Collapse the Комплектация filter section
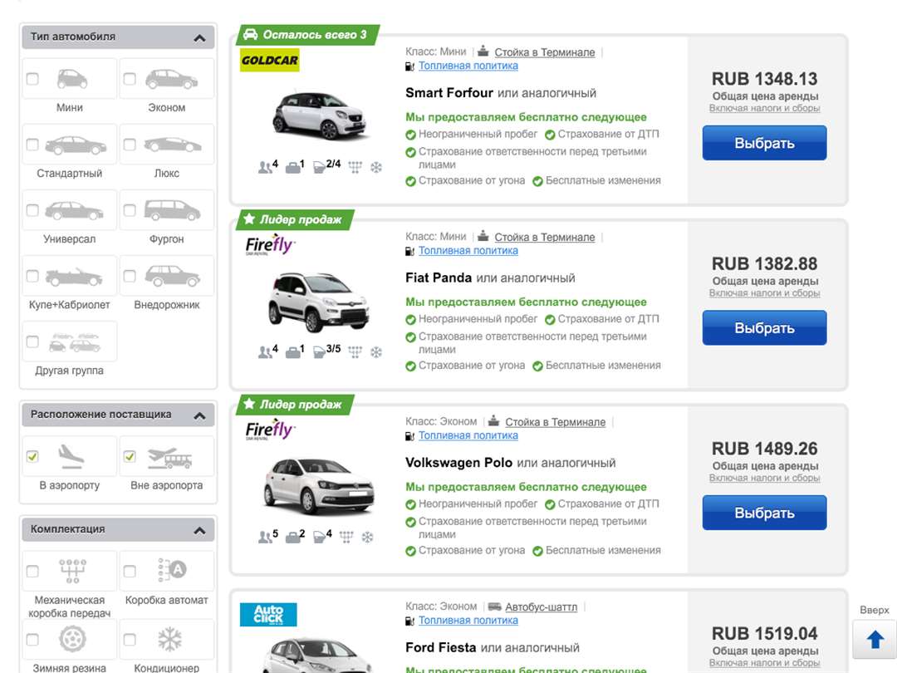Image resolution: width=897 pixels, height=673 pixels. (199, 530)
